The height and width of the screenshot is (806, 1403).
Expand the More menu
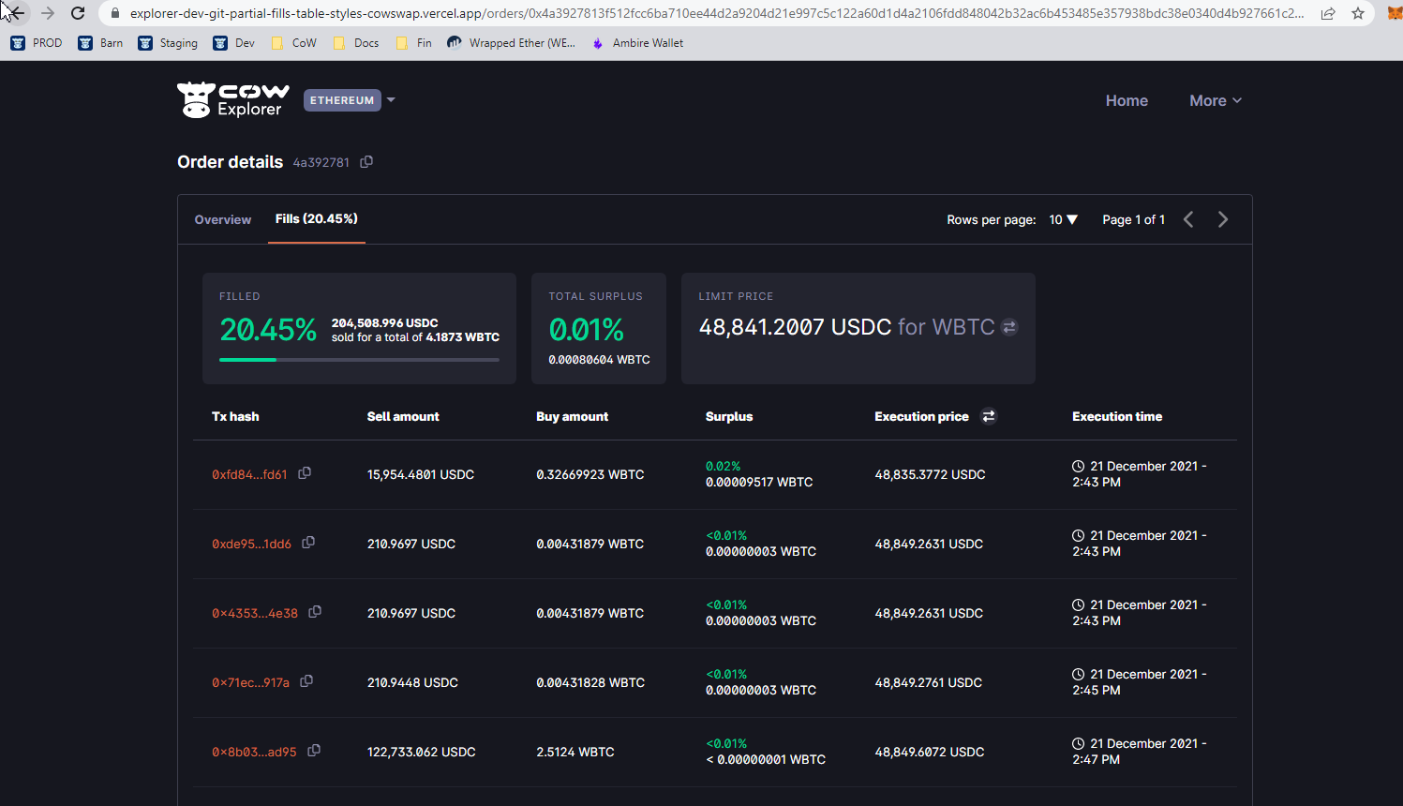click(x=1216, y=100)
